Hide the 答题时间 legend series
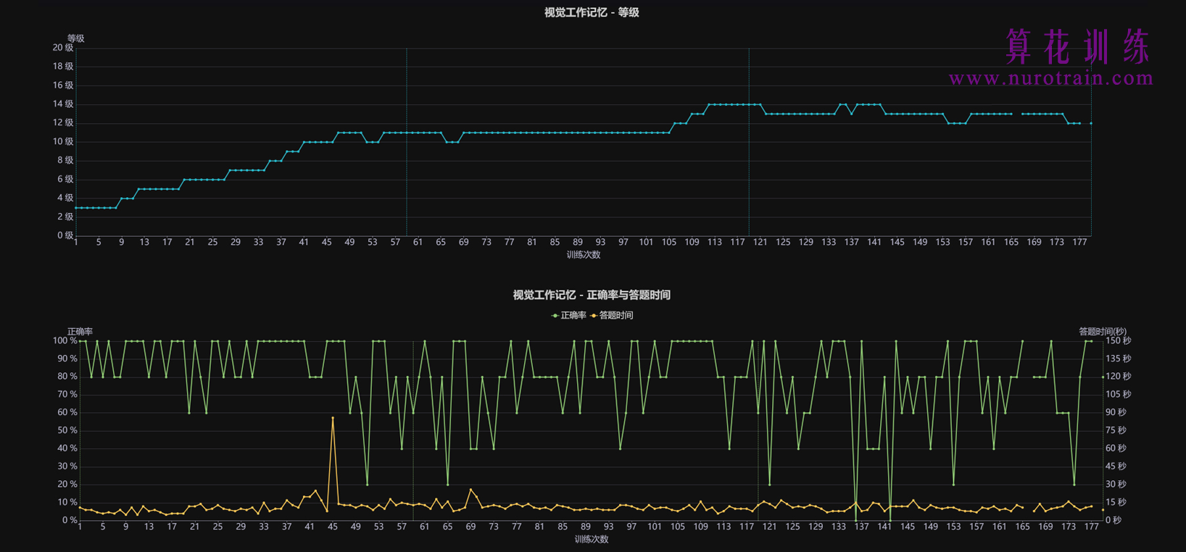Viewport: 1186px width, 552px height. [613, 315]
